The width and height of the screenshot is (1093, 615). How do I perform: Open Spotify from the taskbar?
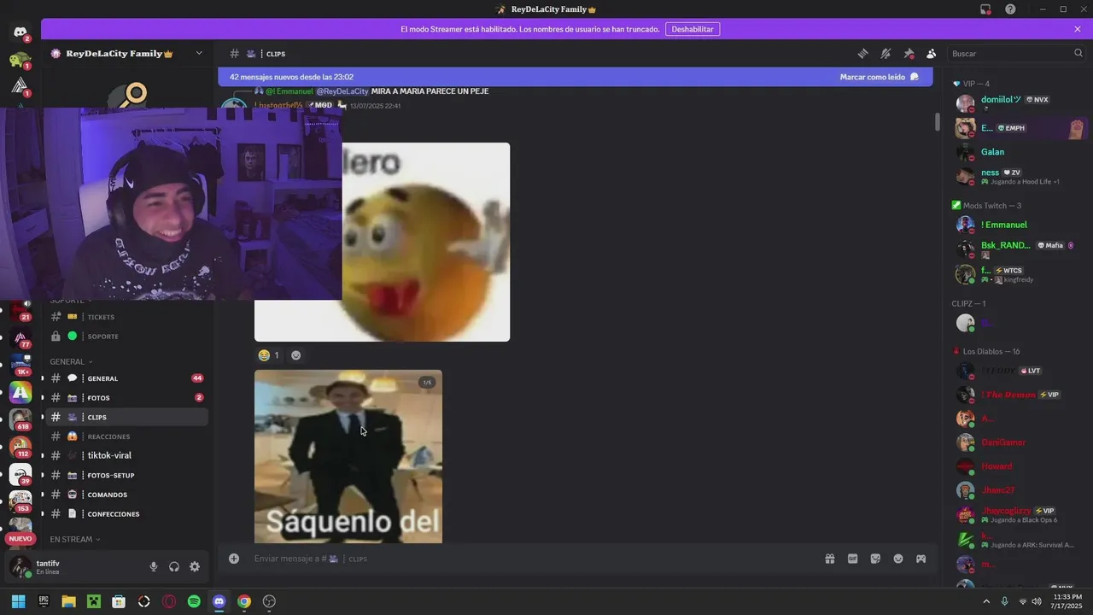[194, 601]
